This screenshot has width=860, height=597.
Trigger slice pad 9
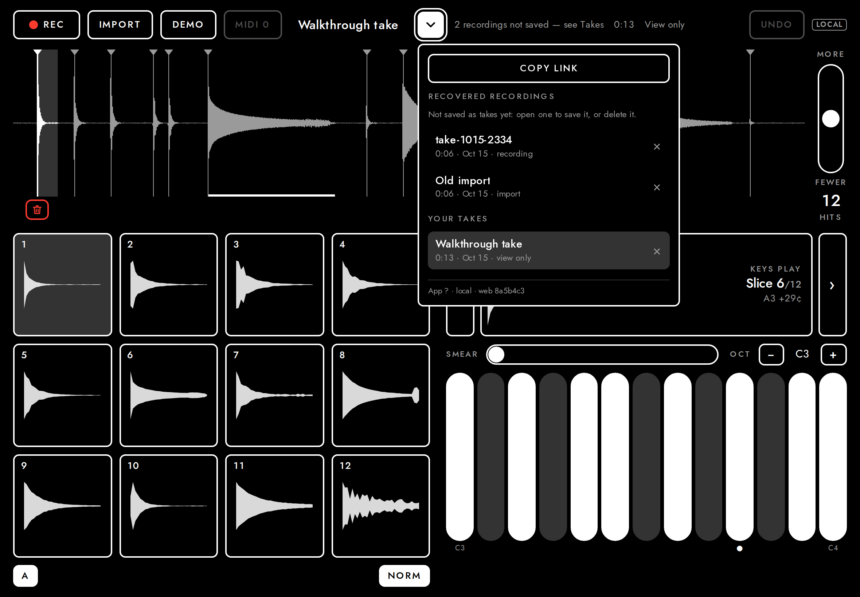pos(63,506)
